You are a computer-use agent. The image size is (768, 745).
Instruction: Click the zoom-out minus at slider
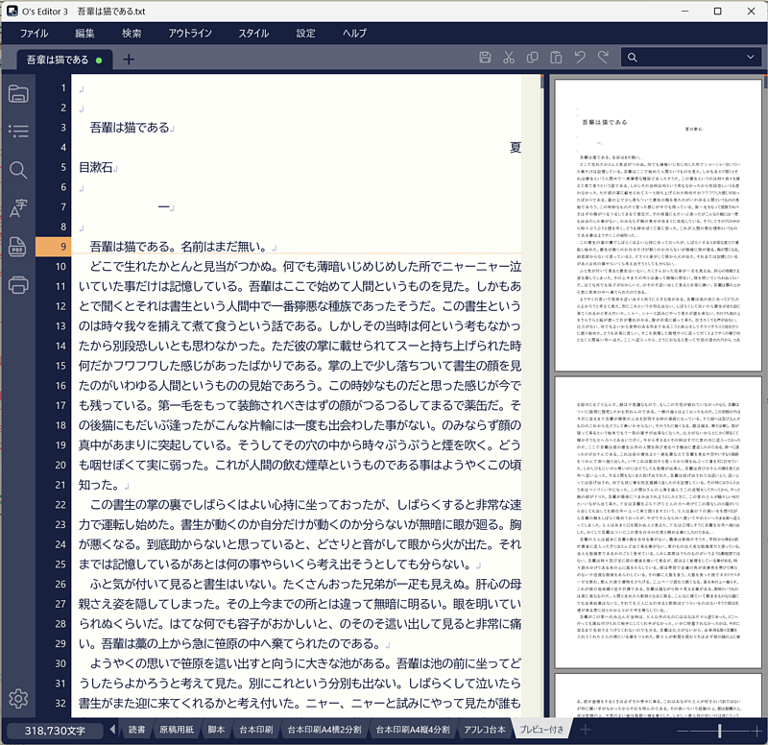tap(682, 731)
